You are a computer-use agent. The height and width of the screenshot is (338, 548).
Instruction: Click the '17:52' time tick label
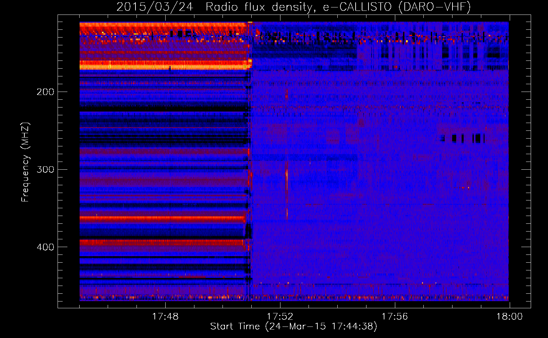point(280,317)
